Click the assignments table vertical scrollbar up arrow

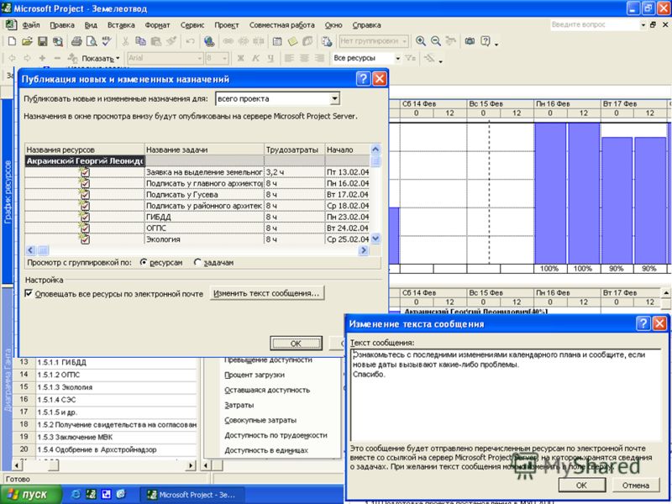pos(375,150)
